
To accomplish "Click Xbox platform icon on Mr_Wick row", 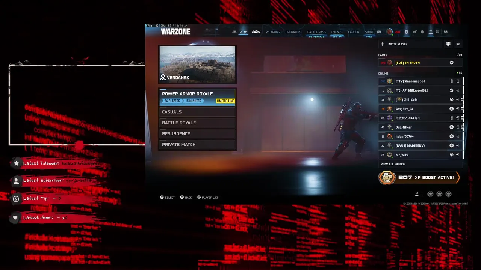I will coord(452,155).
